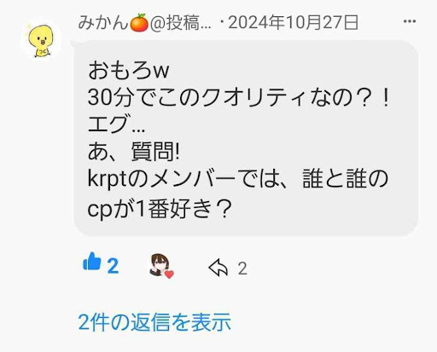Viewport: 437px width, 352px height.
Task: Click the red heart badge on reactor avatar
Action: [169, 274]
